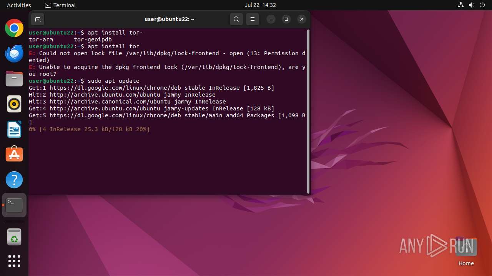The image size is (492, 276).
Task: Open the Files manager dock icon
Action: click(x=14, y=79)
